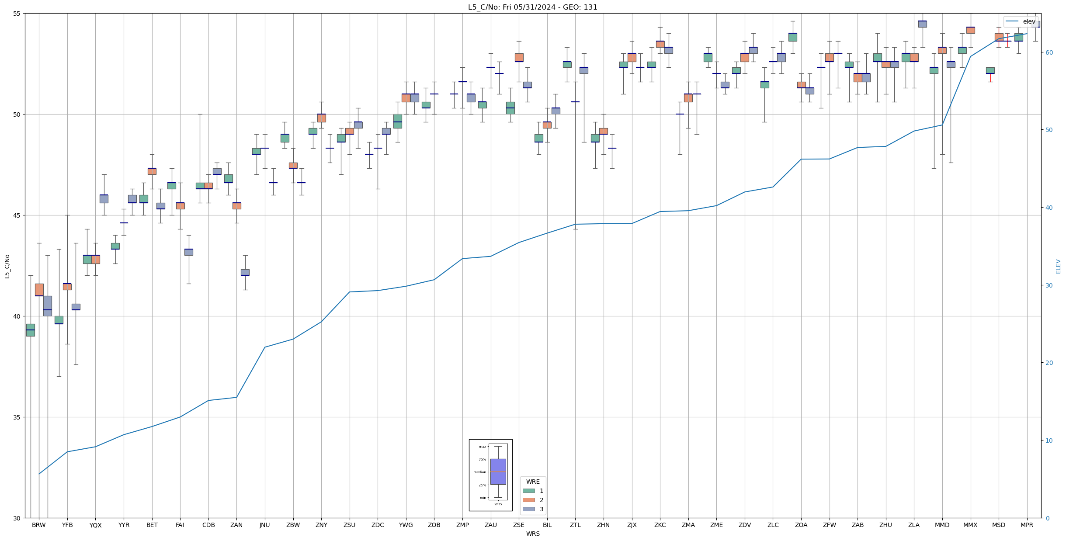Click the YWG x-axis label
The height and width of the screenshot is (541, 1066).
point(406,525)
